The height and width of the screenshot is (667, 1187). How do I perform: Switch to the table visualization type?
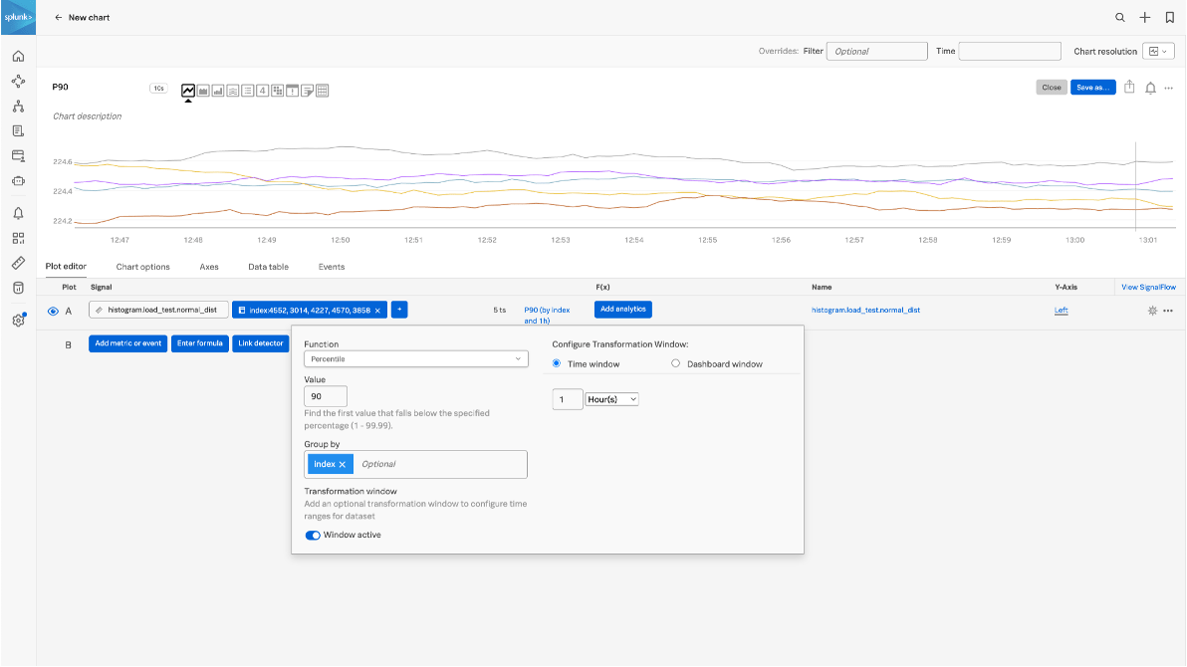[323, 90]
